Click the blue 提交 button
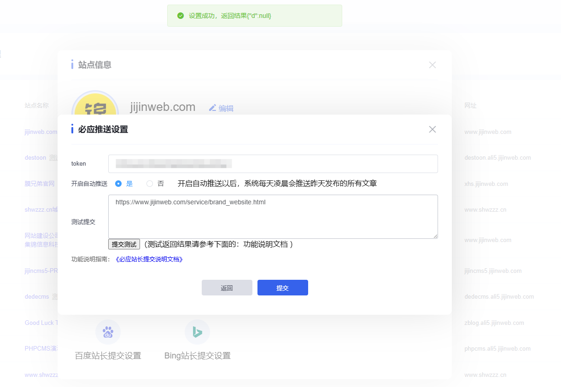 [282, 288]
